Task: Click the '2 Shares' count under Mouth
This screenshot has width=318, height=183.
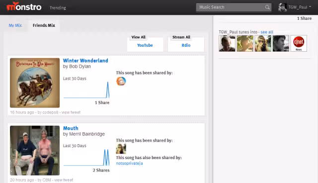Action: pos(101,170)
